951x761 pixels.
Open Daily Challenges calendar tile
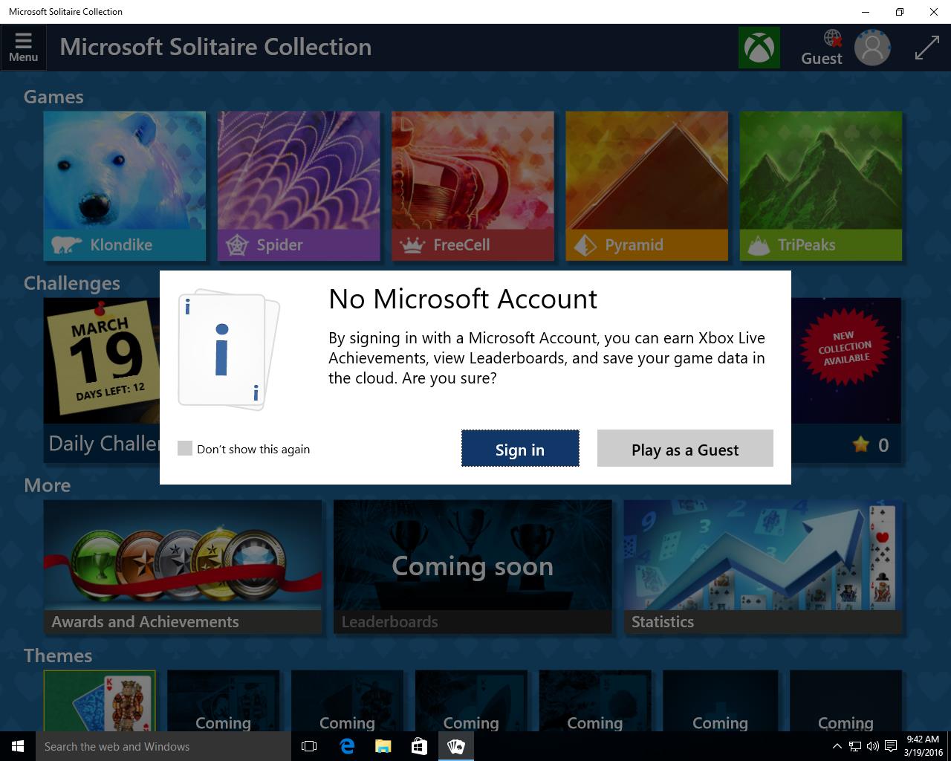pyautogui.click(x=102, y=379)
